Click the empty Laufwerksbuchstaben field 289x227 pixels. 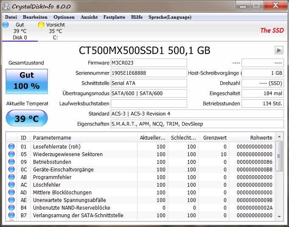[149, 104]
